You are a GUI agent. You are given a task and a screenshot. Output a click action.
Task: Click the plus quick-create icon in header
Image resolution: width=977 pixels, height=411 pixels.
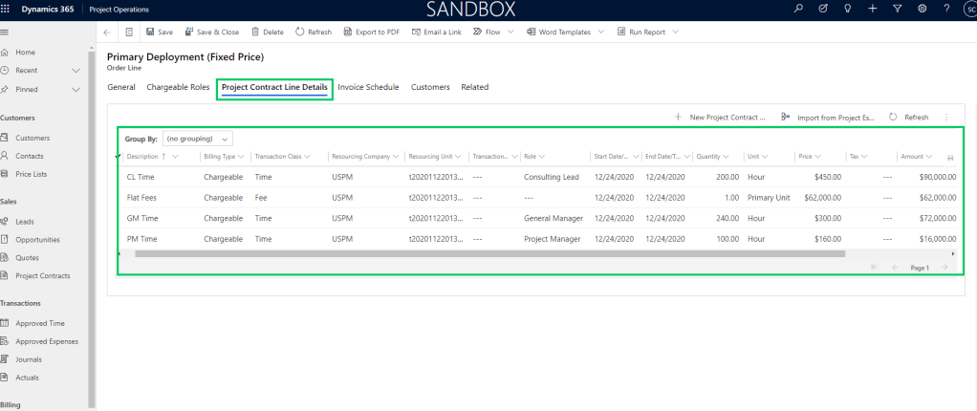(x=872, y=9)
